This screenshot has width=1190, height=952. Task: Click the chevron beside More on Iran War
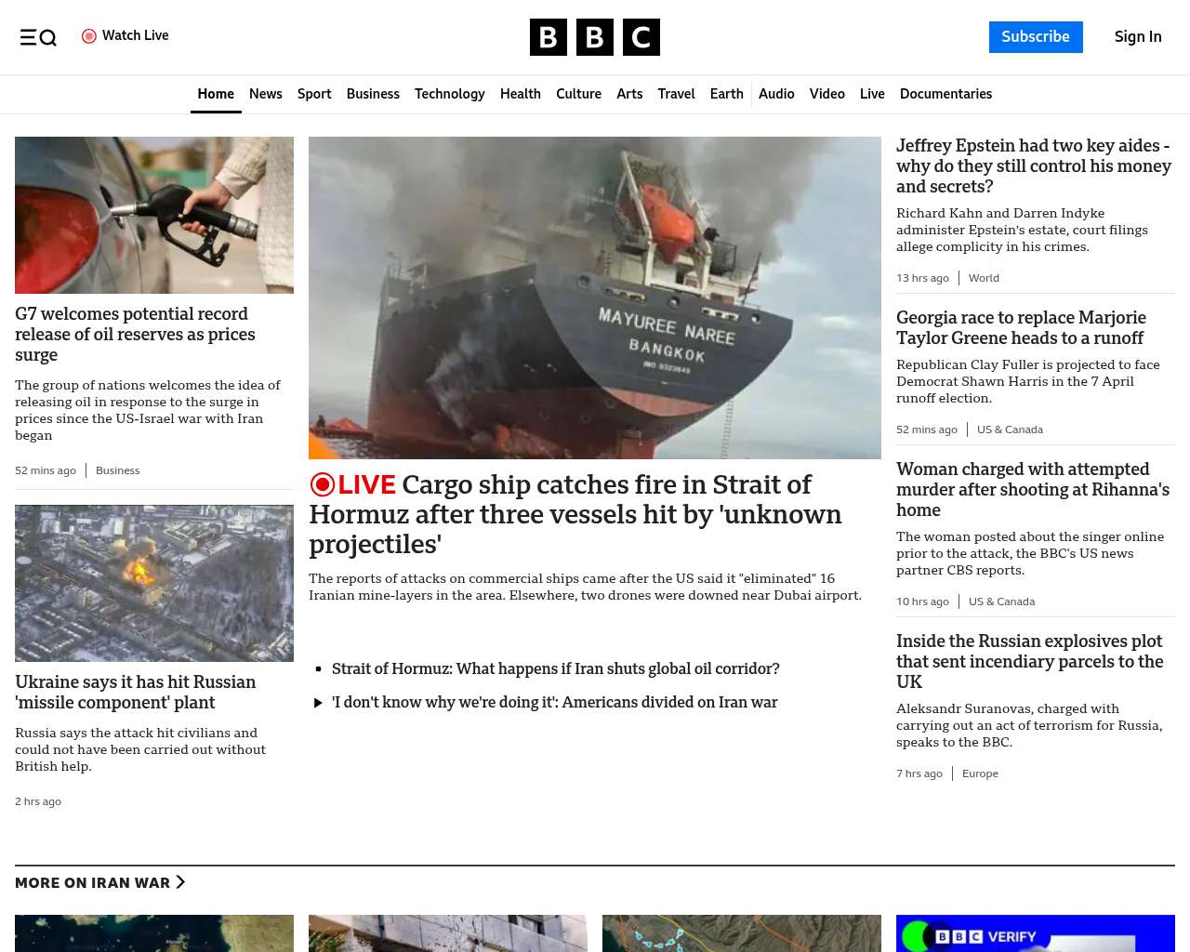180,882
